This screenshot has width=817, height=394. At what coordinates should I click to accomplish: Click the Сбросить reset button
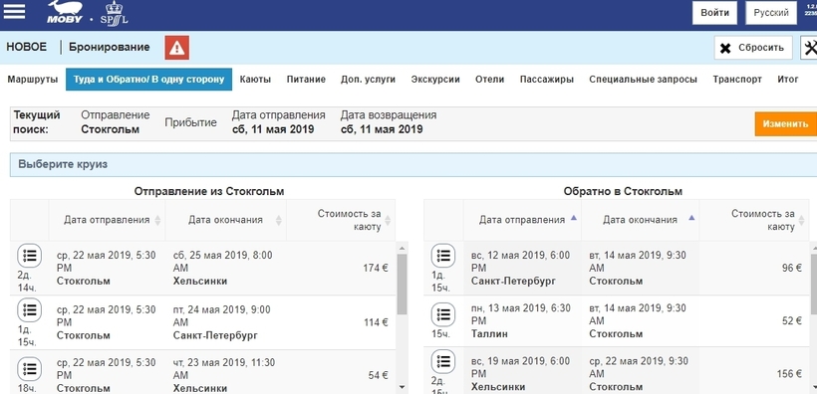753,48
